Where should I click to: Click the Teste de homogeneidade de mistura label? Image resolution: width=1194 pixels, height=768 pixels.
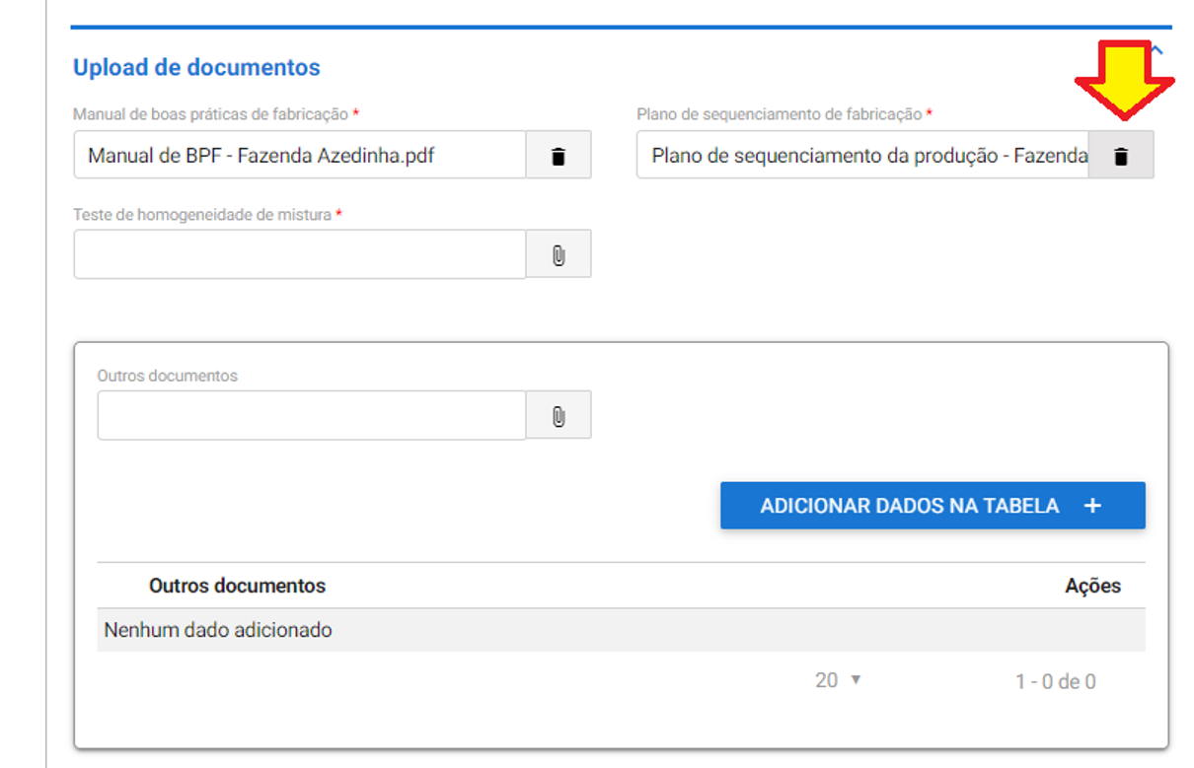(202, 214)
